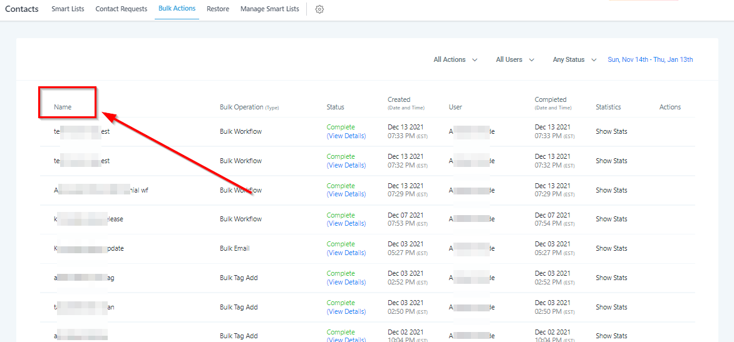The height and width of the screenshot is (342, 734).
Task: Select the Bulk Actions tab
Action: pyautogui.click(x=177, y=9)
